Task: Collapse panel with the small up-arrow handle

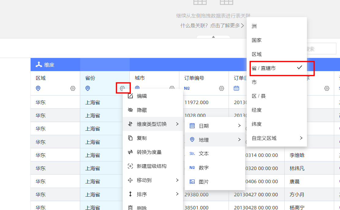Action: click(213, 37)
